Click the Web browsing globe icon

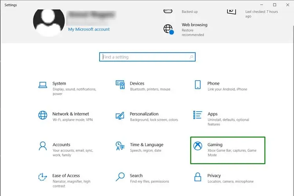168,29
